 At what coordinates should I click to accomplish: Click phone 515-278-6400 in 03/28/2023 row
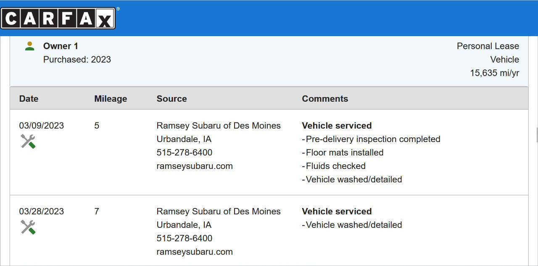(x=185, y=238)
